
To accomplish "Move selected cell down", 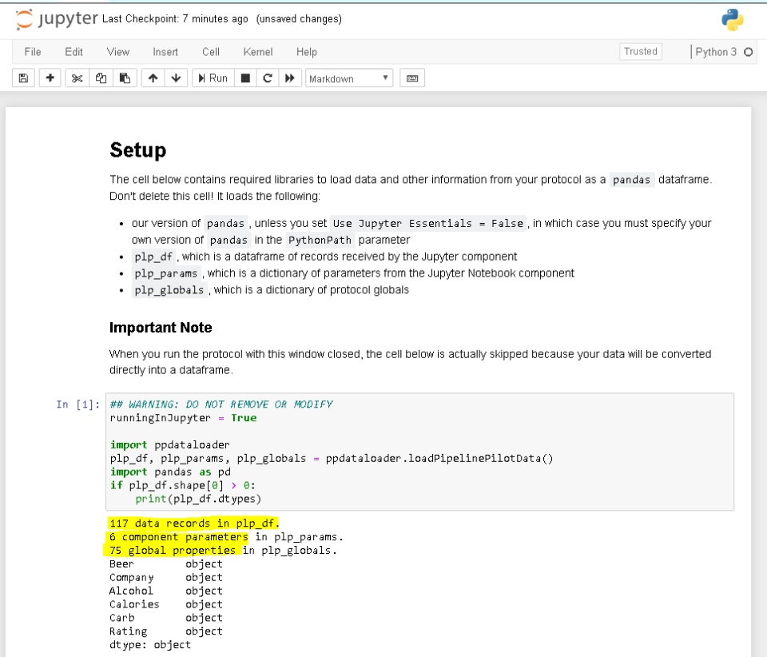I will (176, 78).
